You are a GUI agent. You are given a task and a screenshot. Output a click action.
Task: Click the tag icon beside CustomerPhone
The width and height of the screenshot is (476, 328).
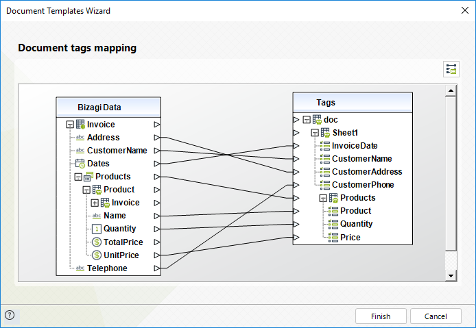click(325, 185)
